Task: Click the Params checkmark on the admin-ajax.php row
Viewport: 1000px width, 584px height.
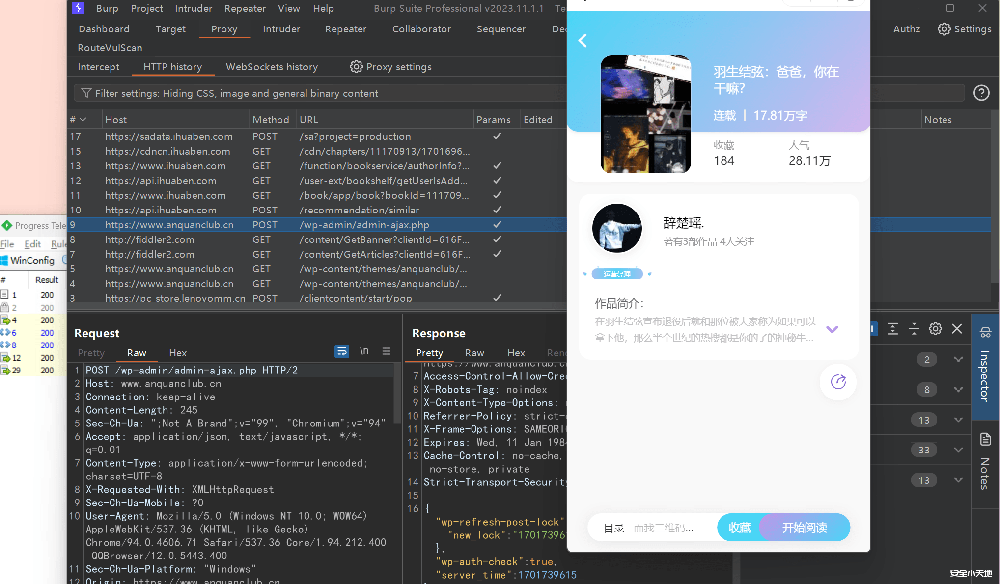Action: coord(497,224)
